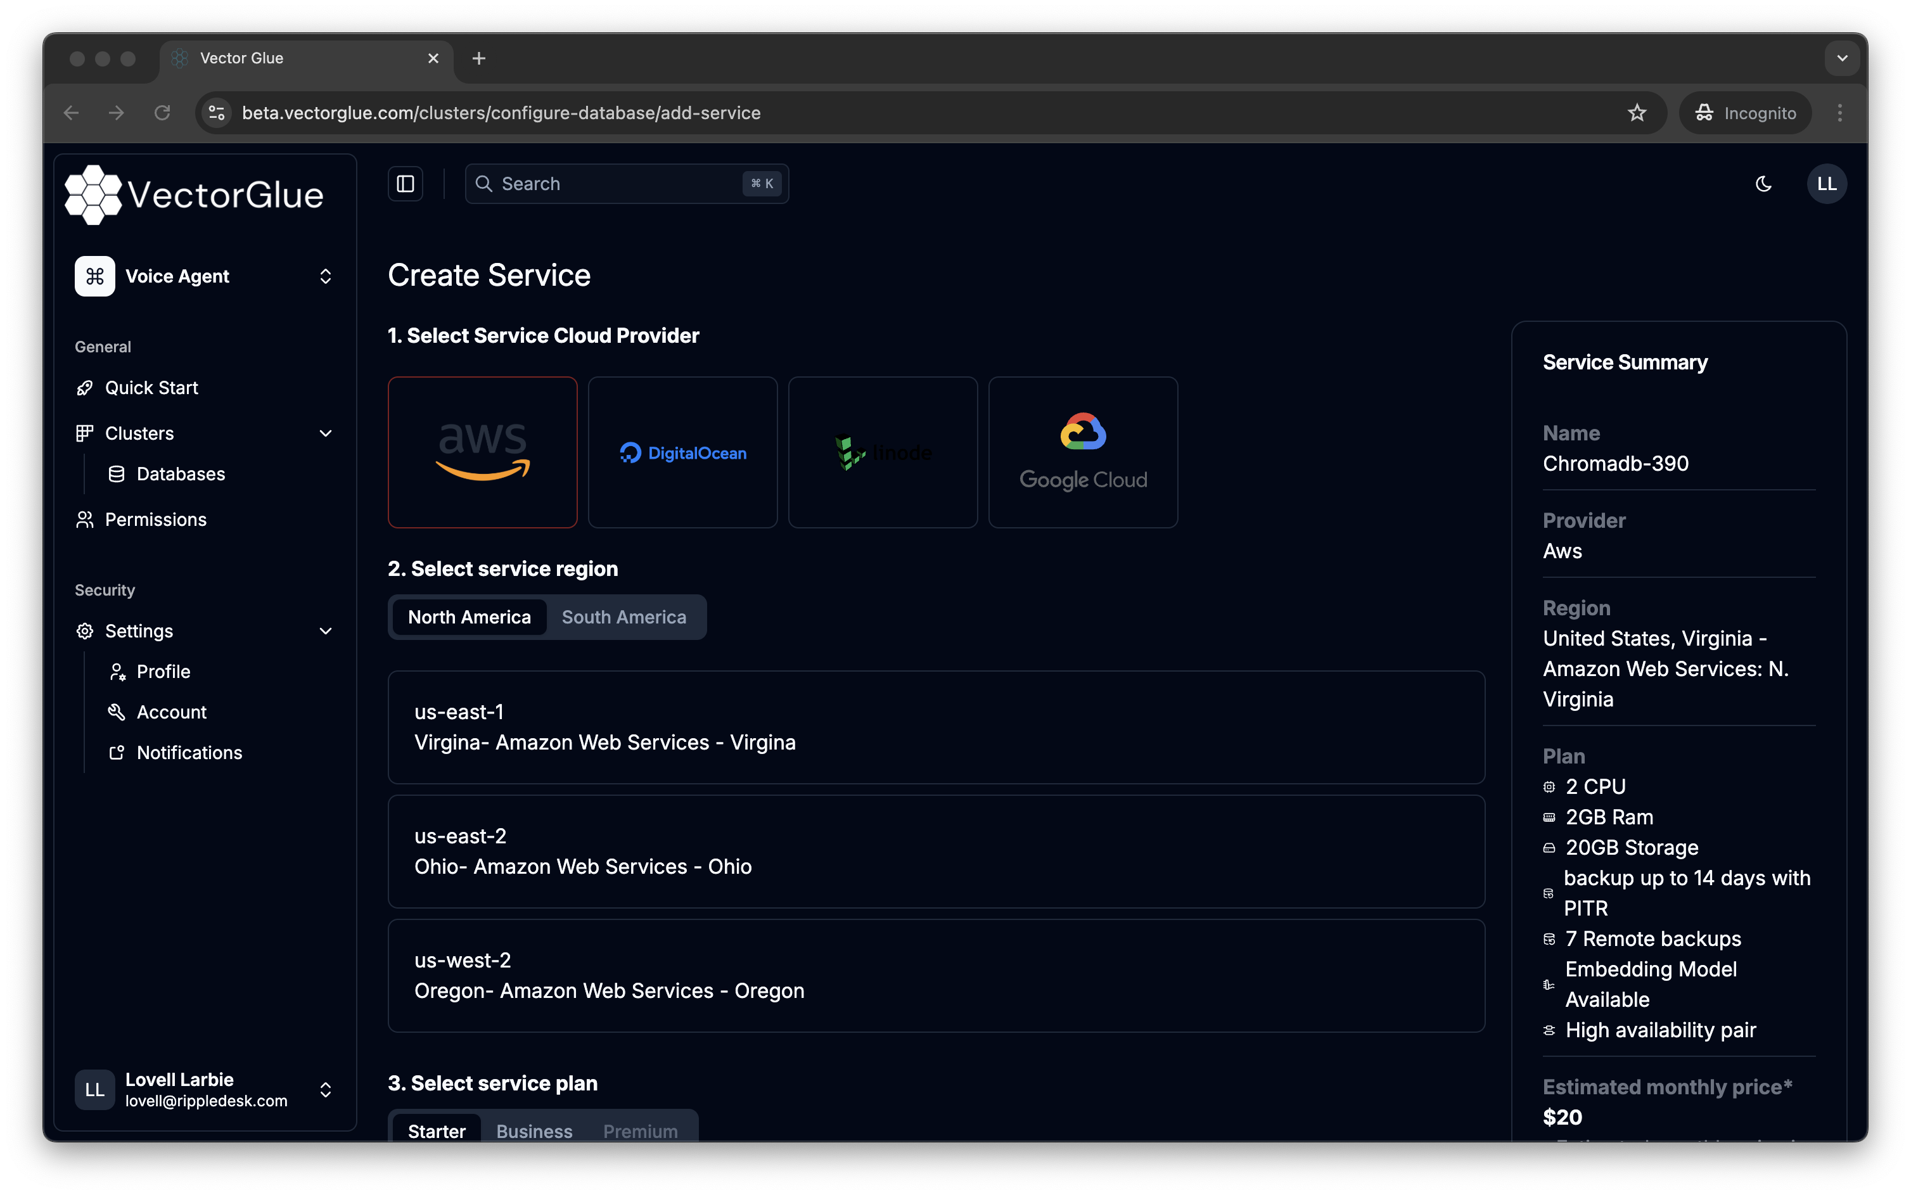Click the $20 estimated monthly price
Image resolution: width=1911 pixels, height=1195 pixels.
coord(1563,1118)
